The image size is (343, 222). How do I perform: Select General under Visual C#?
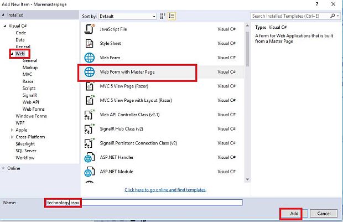(23, 47)
